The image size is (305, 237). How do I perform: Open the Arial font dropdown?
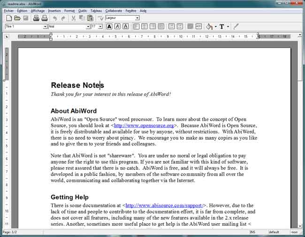tap(88, 26)
